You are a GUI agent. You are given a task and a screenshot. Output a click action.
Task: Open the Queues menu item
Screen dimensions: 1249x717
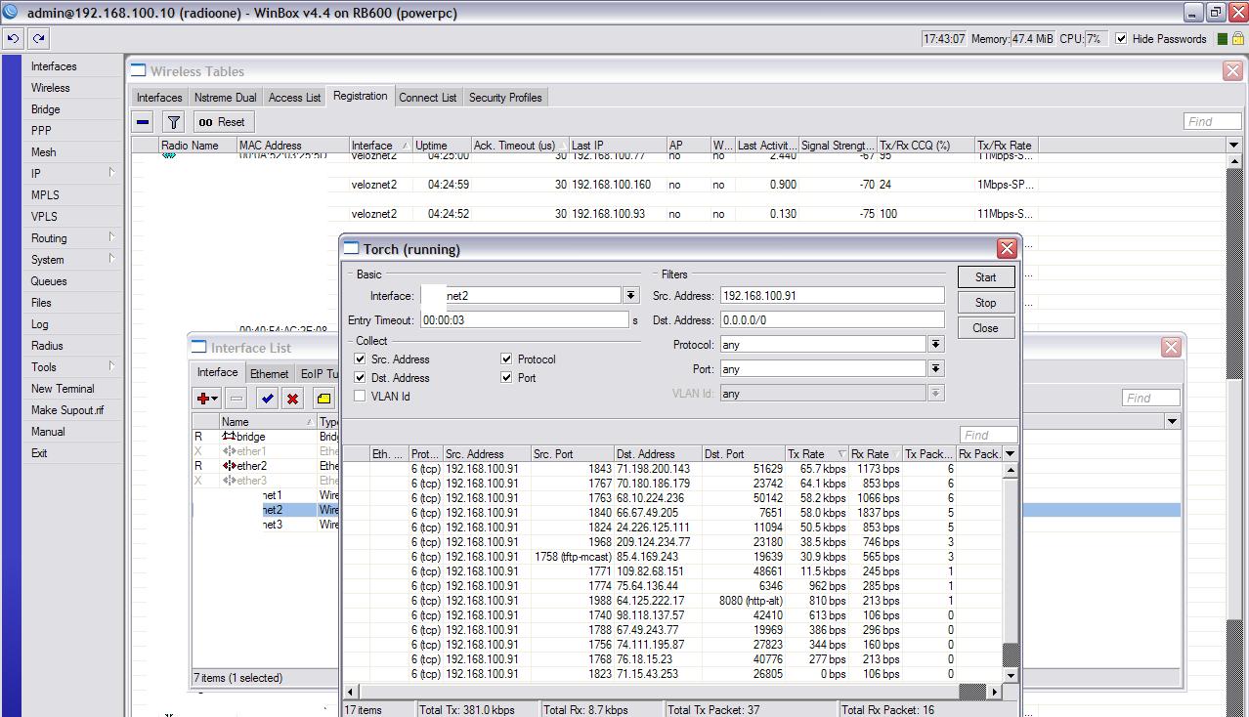pos(49,281)
